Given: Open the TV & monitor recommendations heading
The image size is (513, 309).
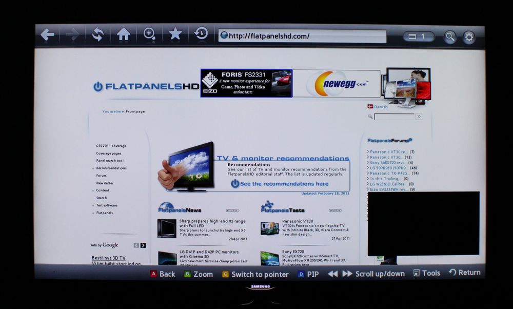Looking at the screenshot, I should [x=283, y=158].
